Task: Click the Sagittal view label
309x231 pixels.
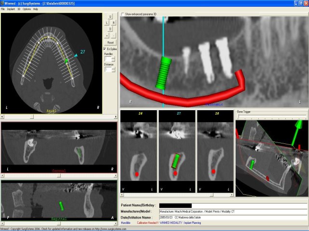Action: pos(59,218)
